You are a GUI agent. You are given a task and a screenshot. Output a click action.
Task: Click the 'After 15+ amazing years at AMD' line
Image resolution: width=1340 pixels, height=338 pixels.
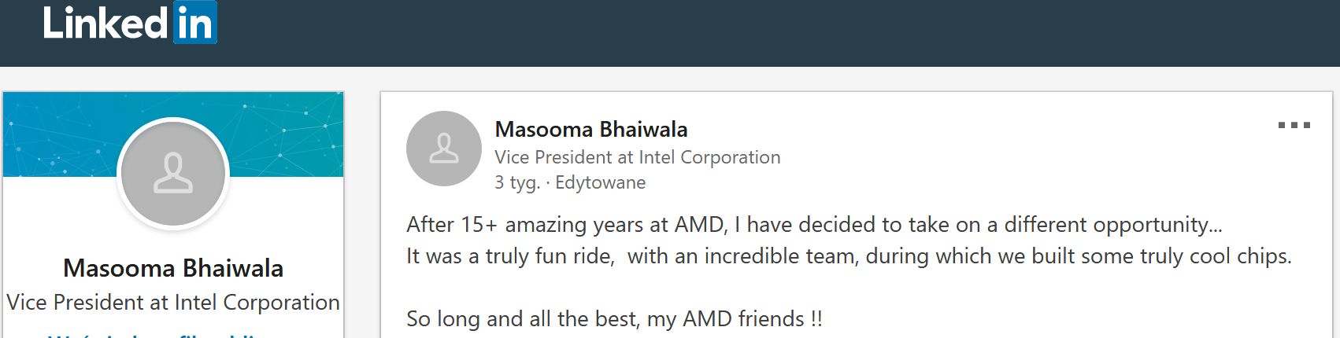(x=814, y=225)
